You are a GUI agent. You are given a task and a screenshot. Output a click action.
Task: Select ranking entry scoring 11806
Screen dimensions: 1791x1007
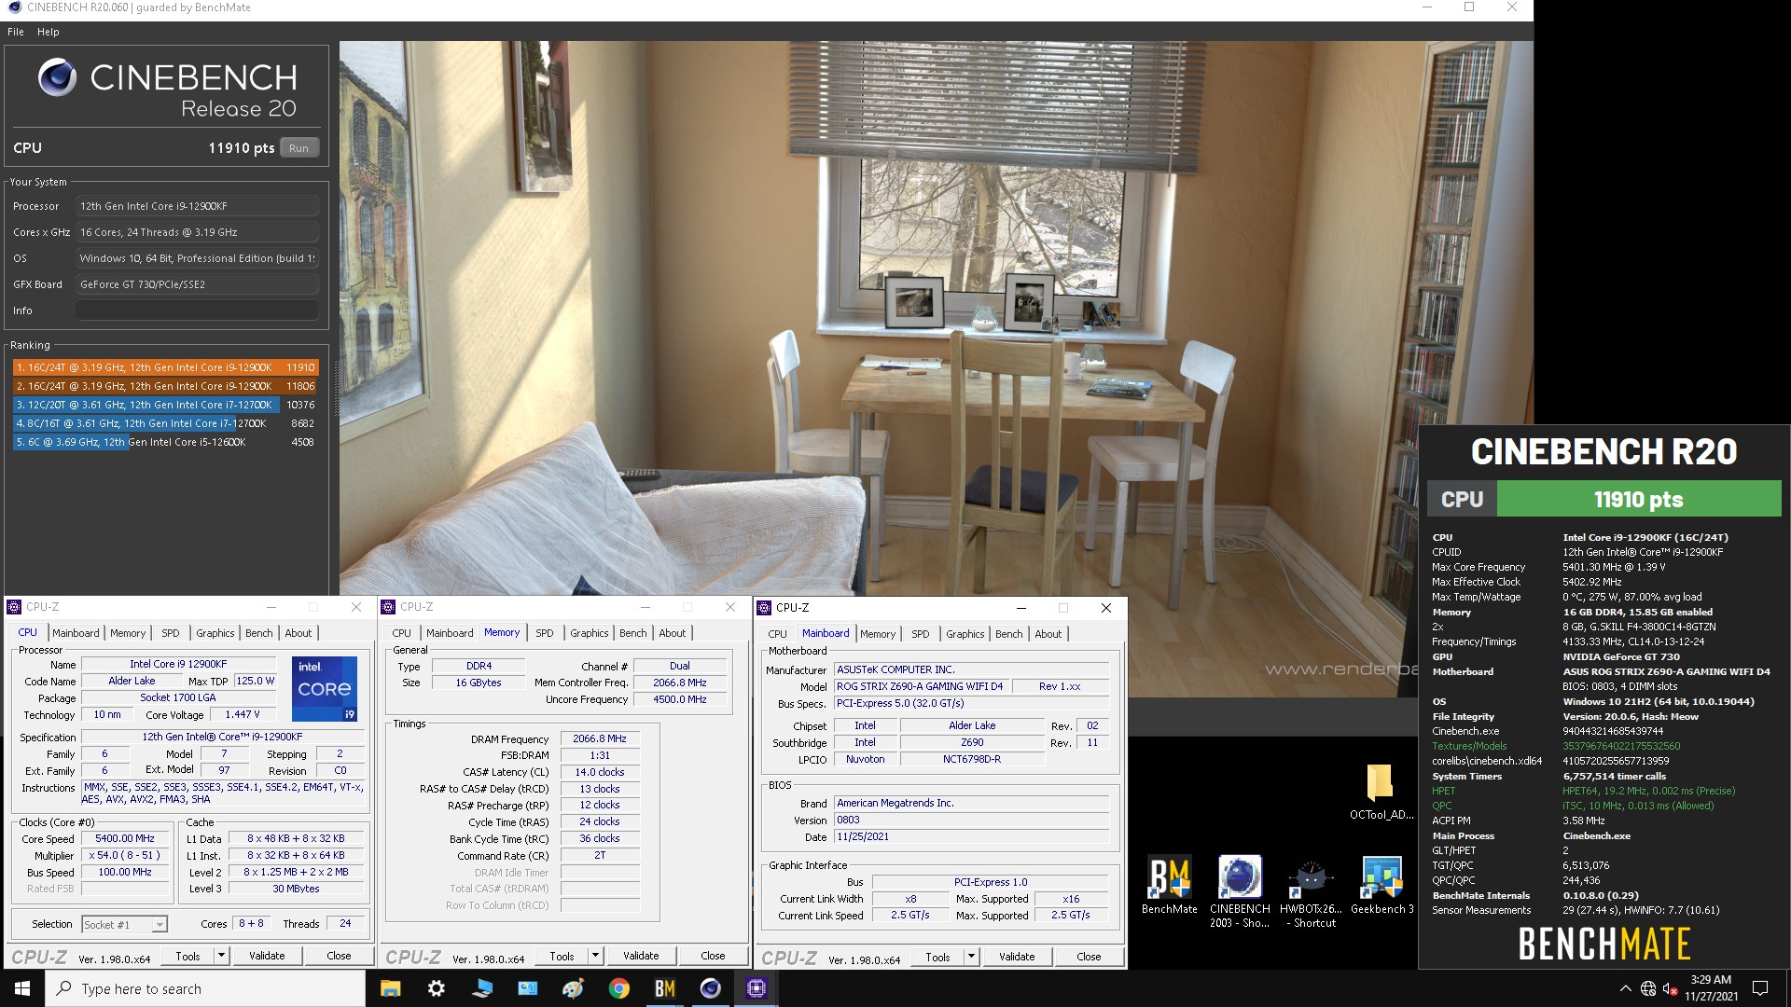(x=166, y=386)
